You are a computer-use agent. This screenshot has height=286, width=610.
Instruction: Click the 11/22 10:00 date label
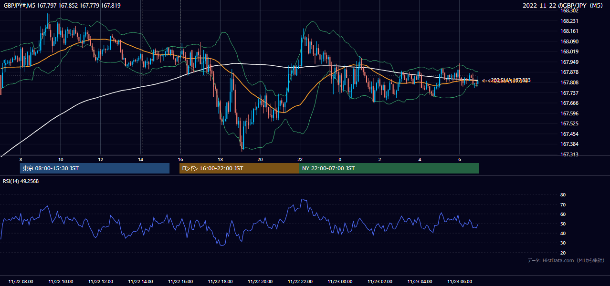tap(61, 282)
